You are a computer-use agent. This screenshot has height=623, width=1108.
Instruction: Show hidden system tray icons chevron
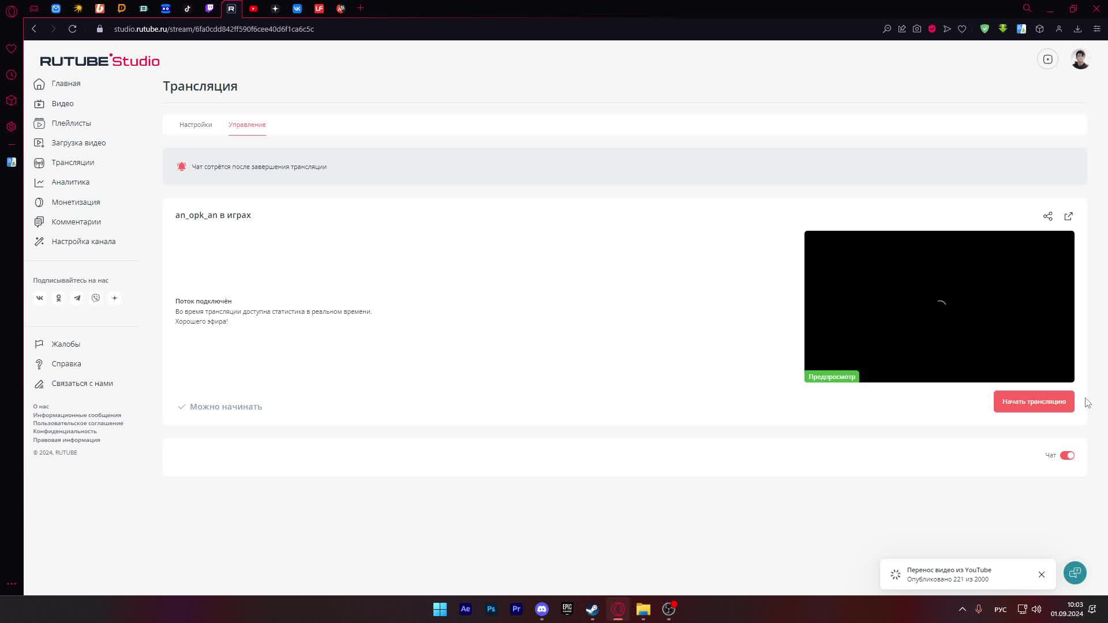click(962, 609)
